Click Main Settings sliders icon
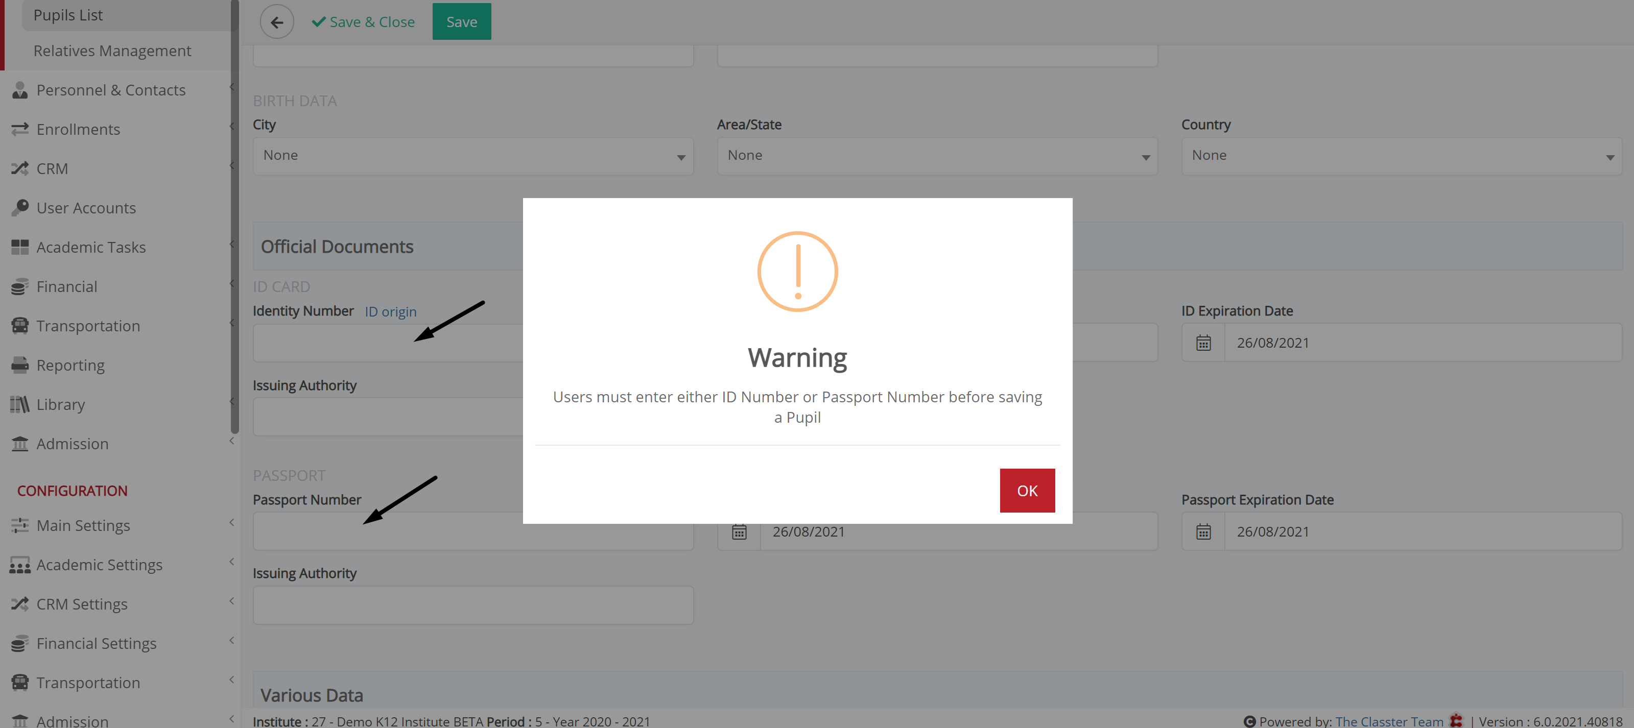This screenshot has height=728, width=1634. click(19, 525)
